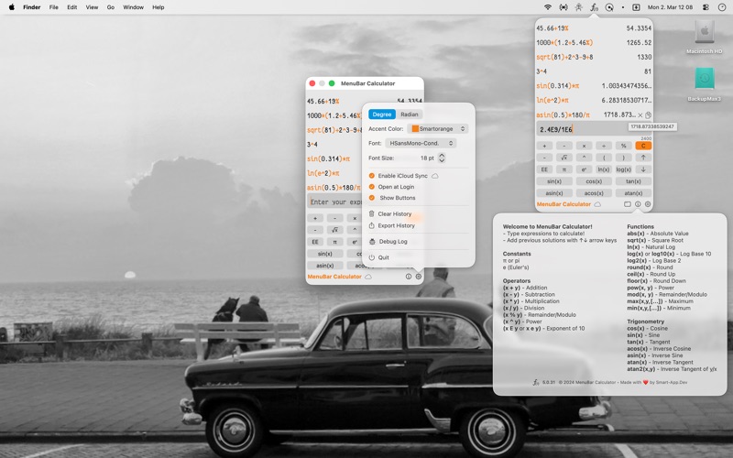Open the Go menu

[110, 7]
